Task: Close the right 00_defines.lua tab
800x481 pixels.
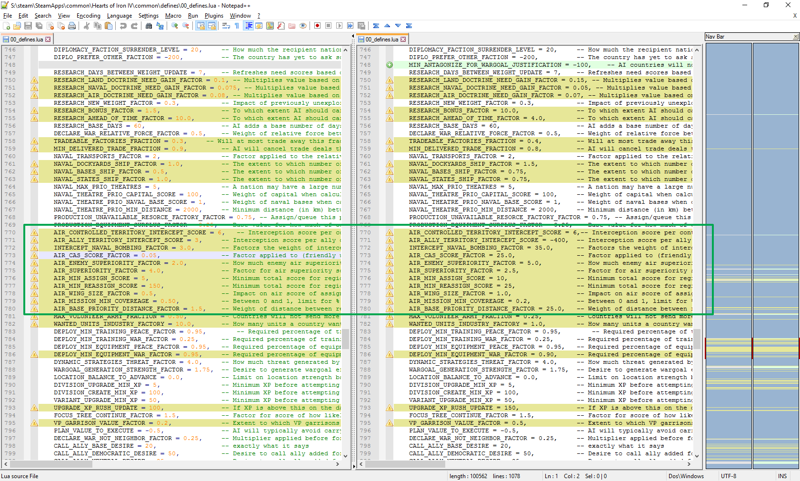Action: [403, 40]
